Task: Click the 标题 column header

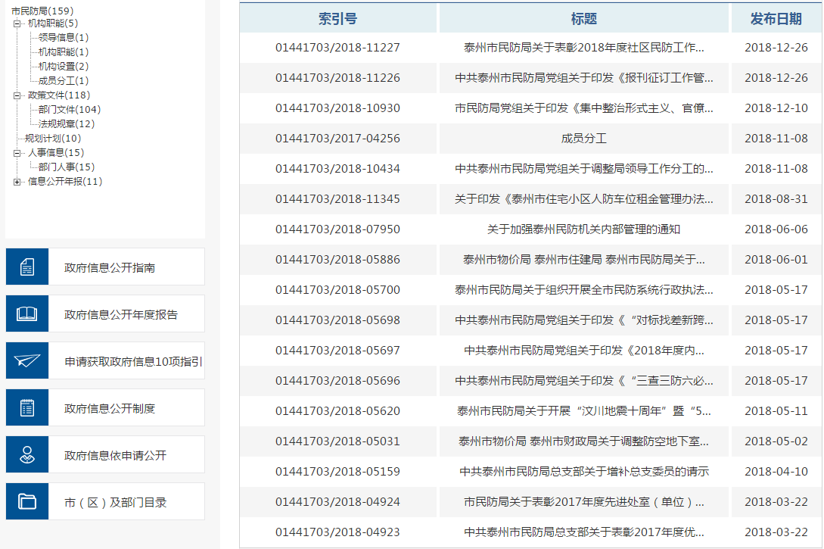Action: pyautogui.click(x=584, y=19)
